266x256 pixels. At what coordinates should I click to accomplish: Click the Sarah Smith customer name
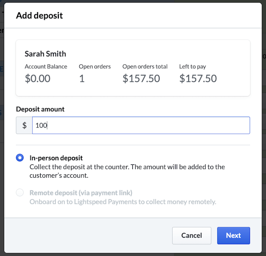pyautogui.click(x=45, y=54)
